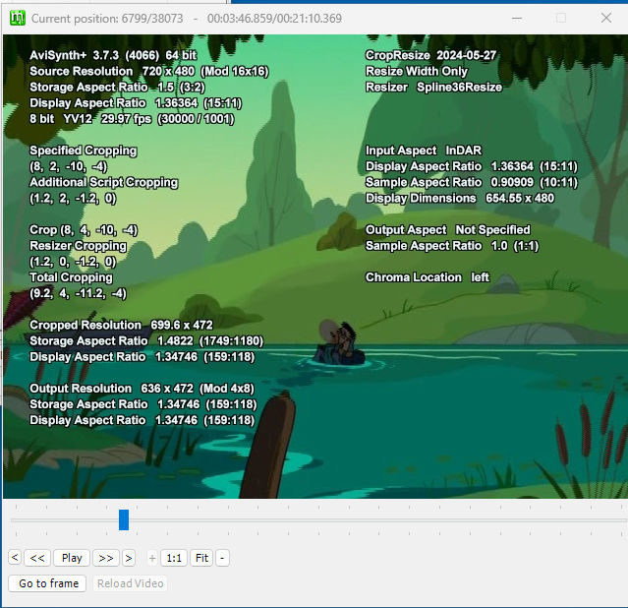Minimize the preview window
628x608 pixels.
(x=517, y=18)
